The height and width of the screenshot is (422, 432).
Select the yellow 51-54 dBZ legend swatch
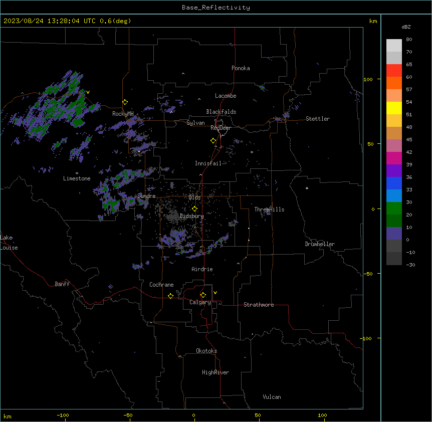(394, 108)
